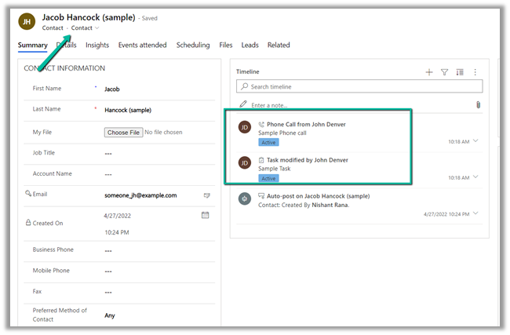Click the paperclip attachment icon
510x335 pixels.
pyautogui.click(x=478, y=104)
